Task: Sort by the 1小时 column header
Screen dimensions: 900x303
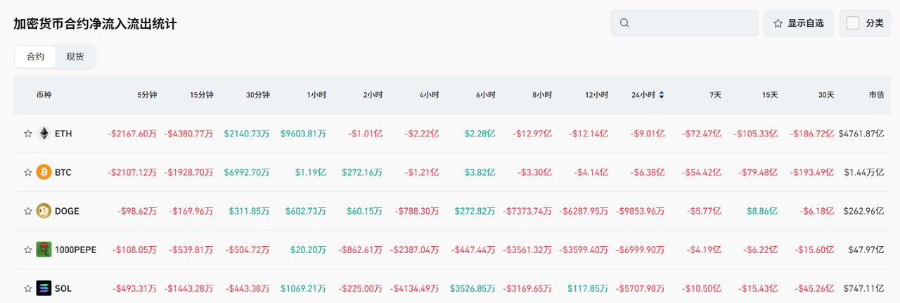Action: (x=316, y=95)
